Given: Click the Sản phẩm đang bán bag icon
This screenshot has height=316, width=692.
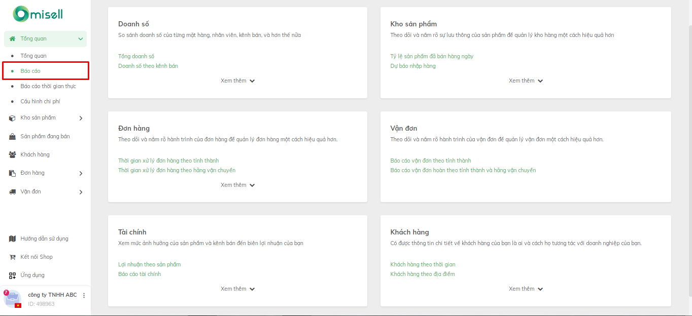Looking at the screenshot, I should (12, 136).
